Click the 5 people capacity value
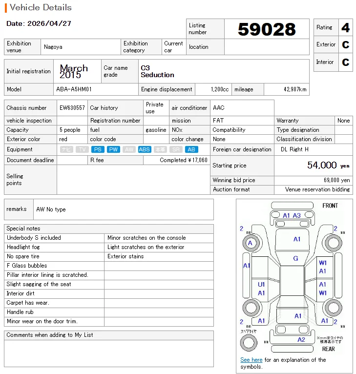This screenshot has width=356, height=374. point(70,130)
